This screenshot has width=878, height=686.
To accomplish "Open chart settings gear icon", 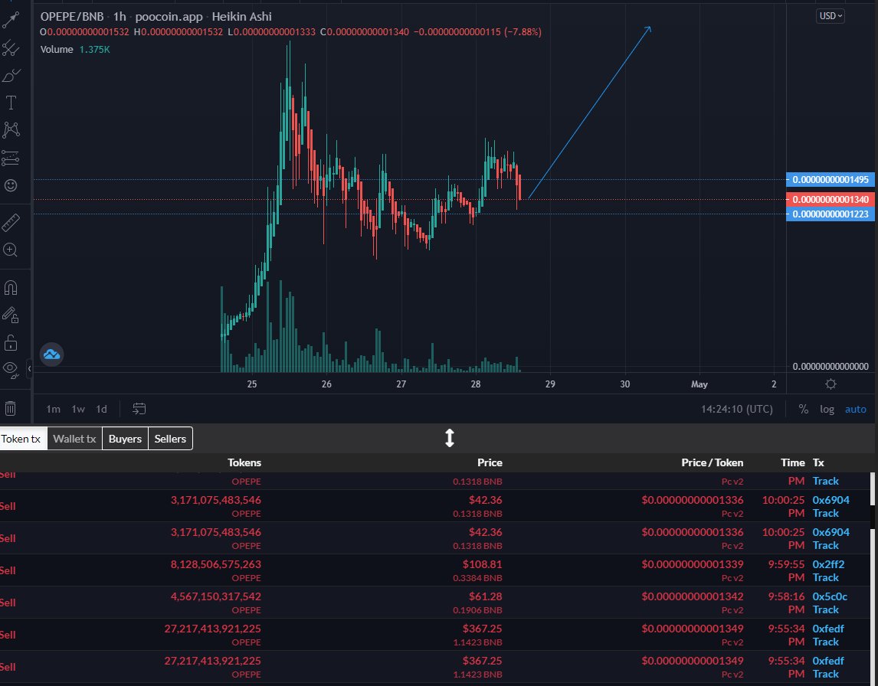I will pos(831,384).
